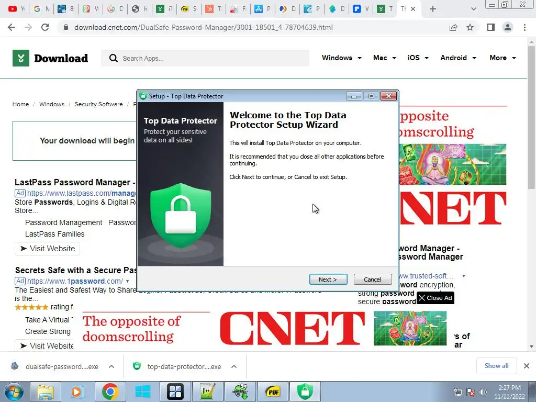Click Password Management ad sublink

click(63, 222)
